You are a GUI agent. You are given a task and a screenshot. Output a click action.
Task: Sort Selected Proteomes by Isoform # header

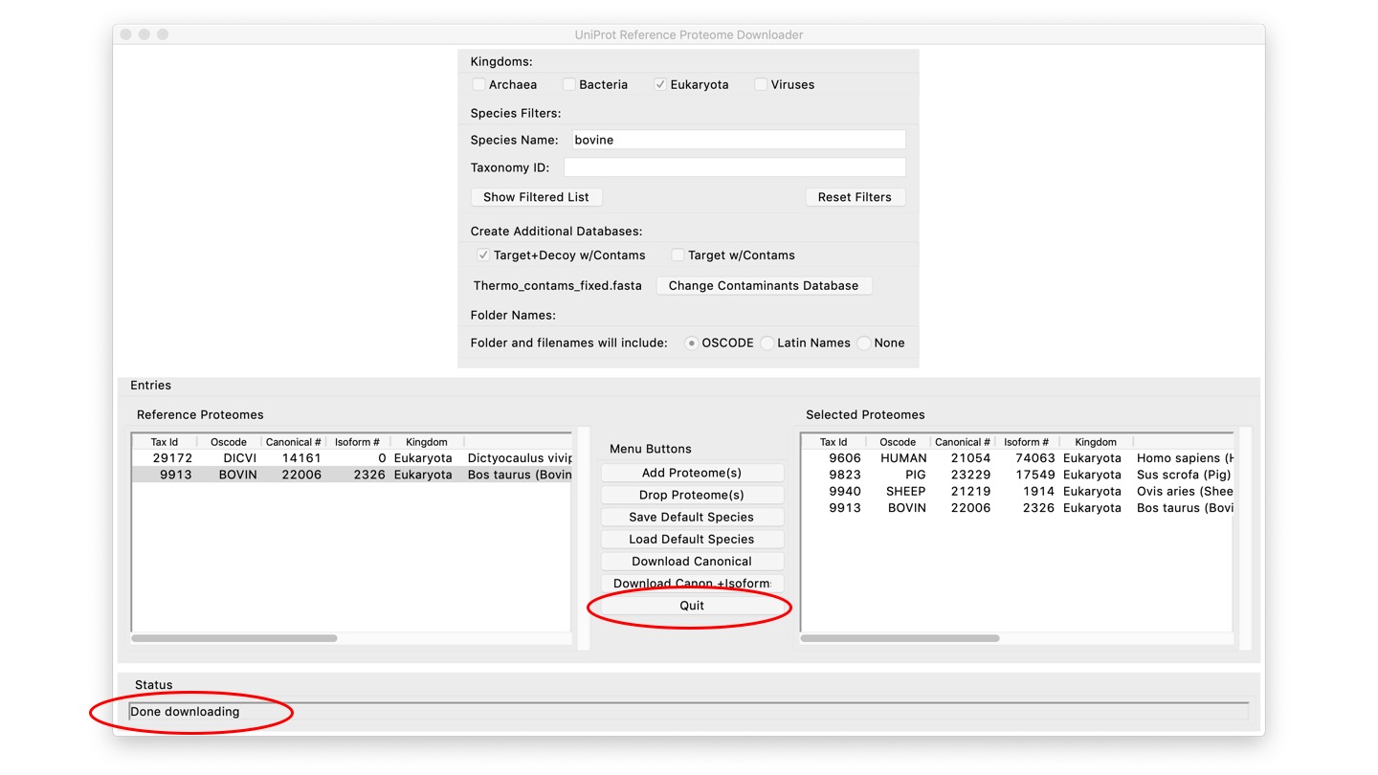pyautogui.click(x=1026, y=442)
